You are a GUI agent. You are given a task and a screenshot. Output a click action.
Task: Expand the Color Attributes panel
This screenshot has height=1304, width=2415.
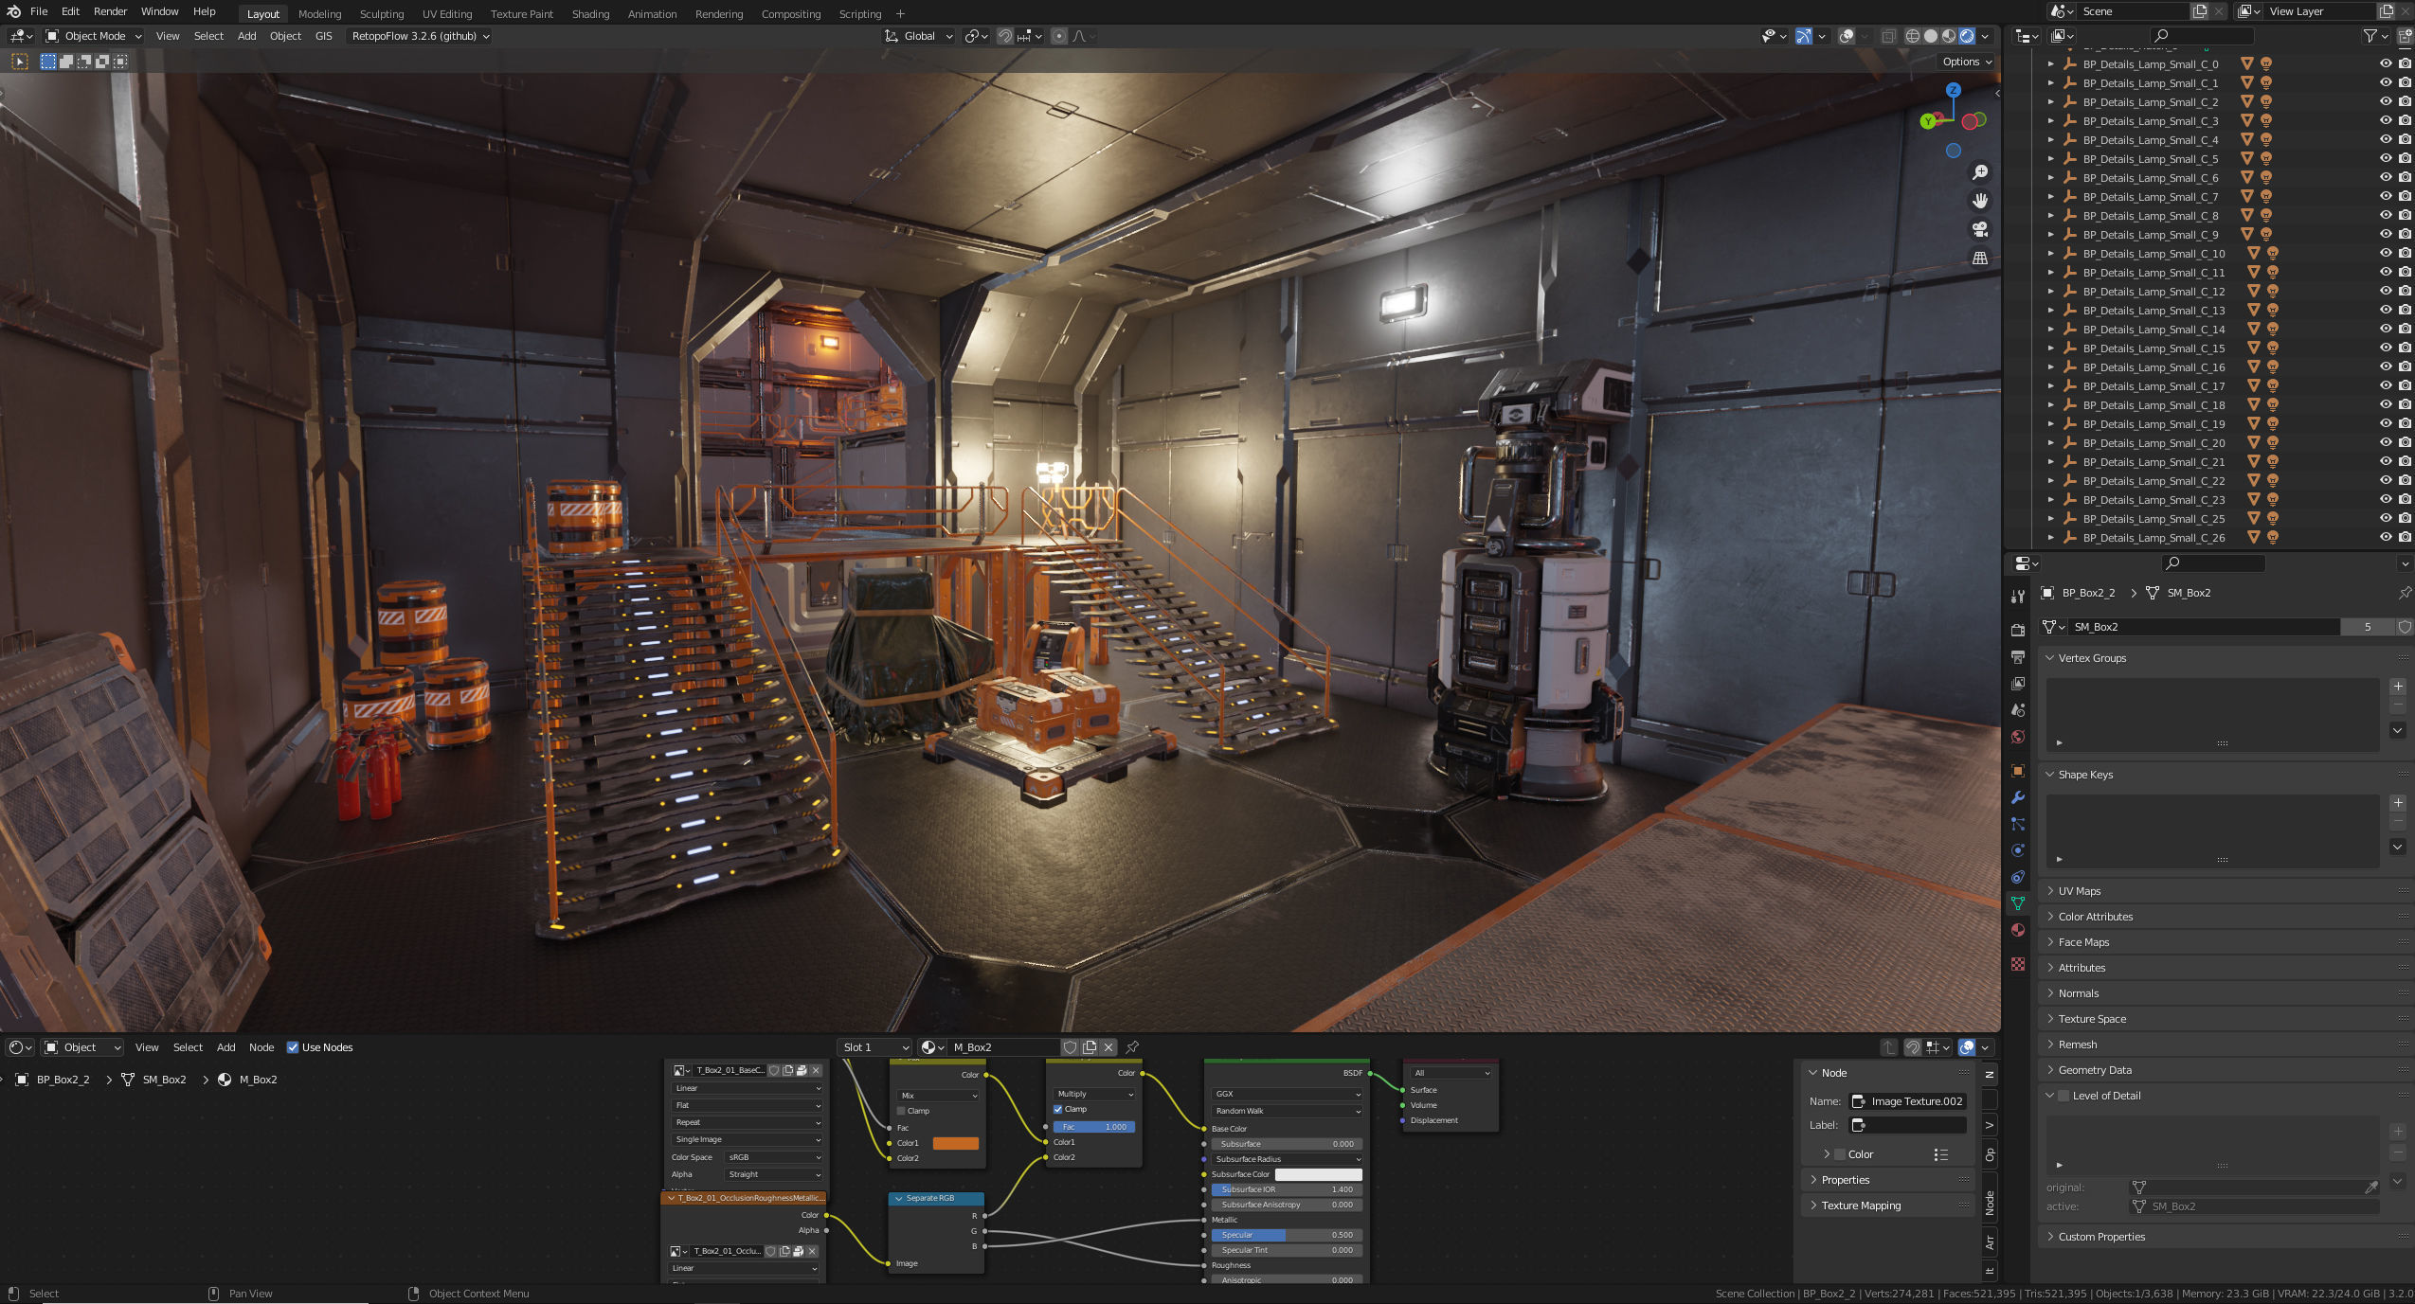2223,917
